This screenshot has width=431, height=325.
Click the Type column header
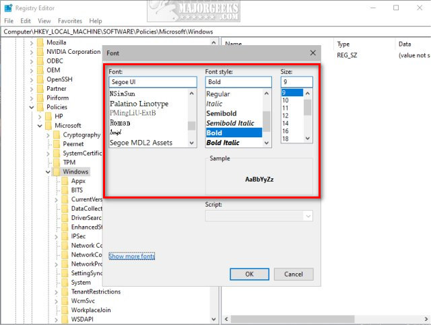tap(343, 44)
